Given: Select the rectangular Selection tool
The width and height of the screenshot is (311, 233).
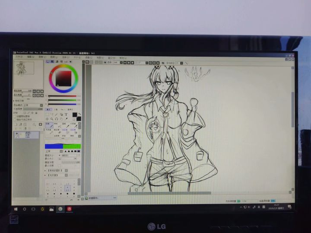Looking at the screenshot, I should 47,115.
